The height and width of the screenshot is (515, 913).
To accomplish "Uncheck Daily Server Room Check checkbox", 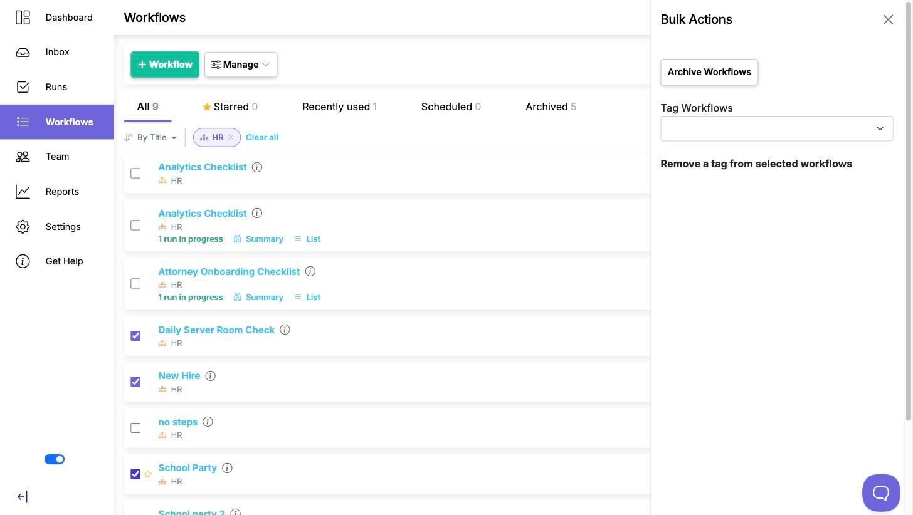I will coord(135,336).
